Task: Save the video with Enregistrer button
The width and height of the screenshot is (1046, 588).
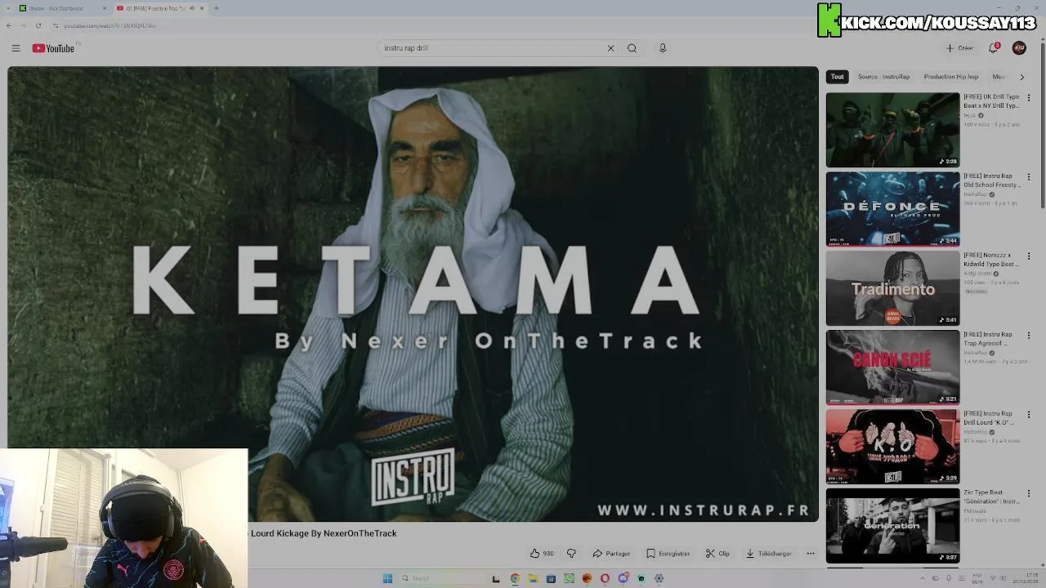Action: pos(668,554)
